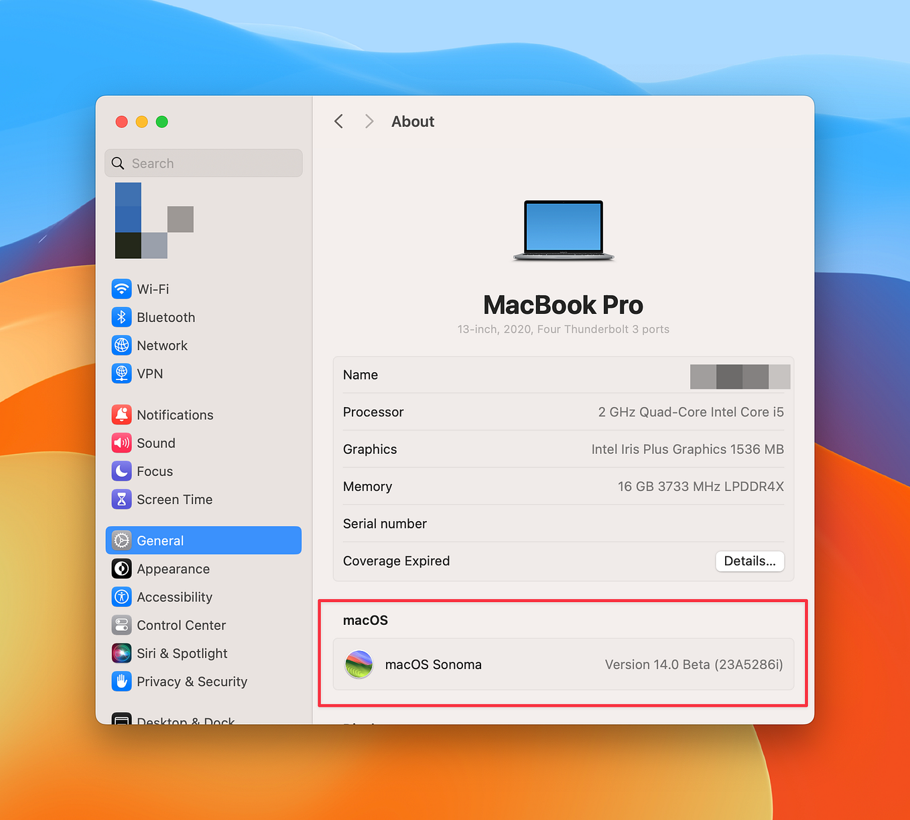Open the Focus moon icon
The height and width of the screenshot is (820, 910).
(x=121, y=471)
